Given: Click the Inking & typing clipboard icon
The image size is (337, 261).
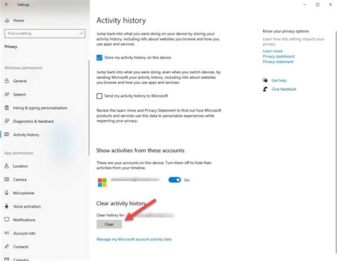Looking at the screenshot, I should [7, 107].
